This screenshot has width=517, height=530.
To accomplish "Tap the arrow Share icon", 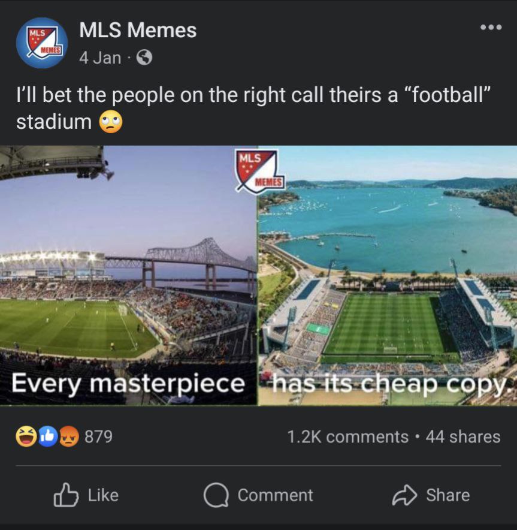I will click(x=404, y=495).
